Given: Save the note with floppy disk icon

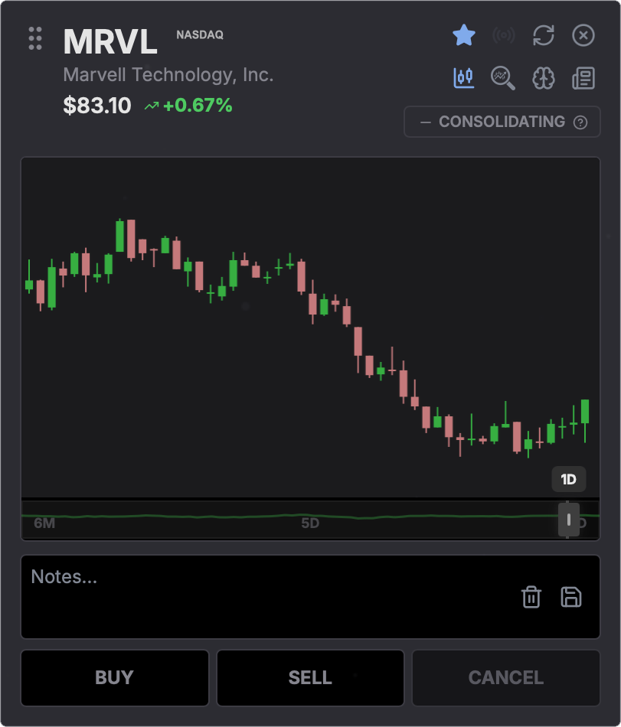Looking at the screenshot, I should (571, 597).
